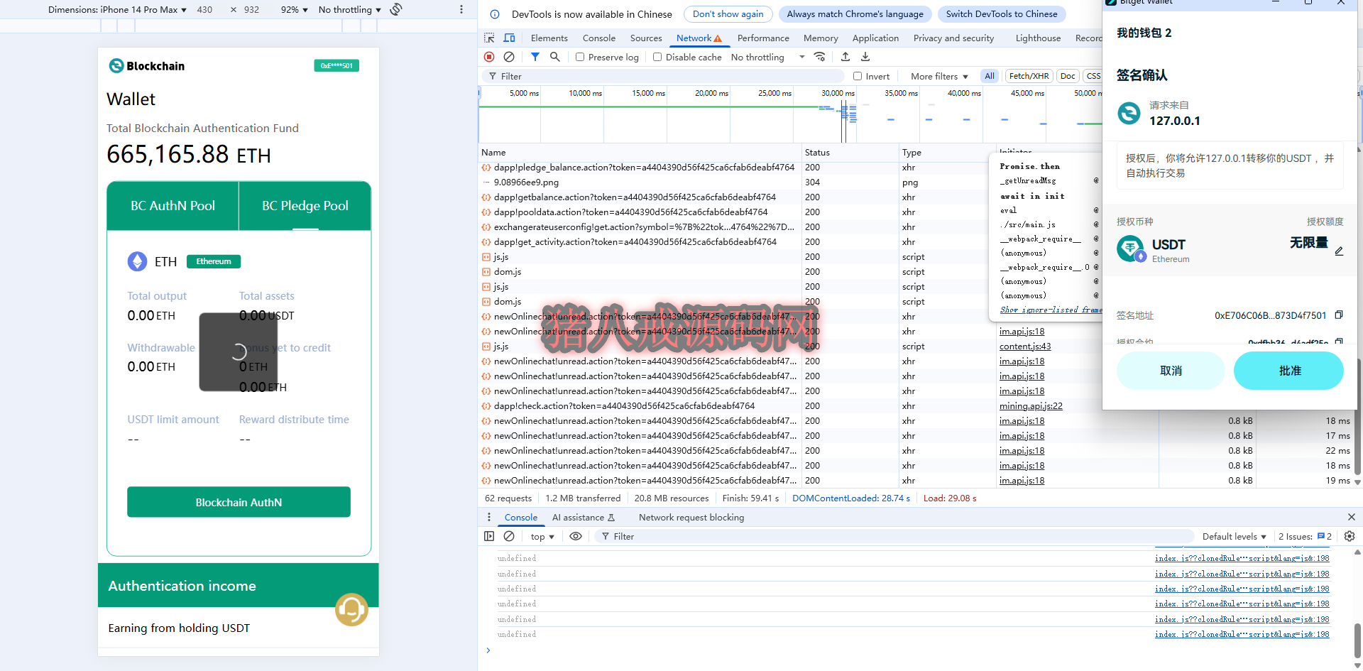1363x671 pixels.
Task: Create live expression eye icon
Action: click(x=576, y=536)
